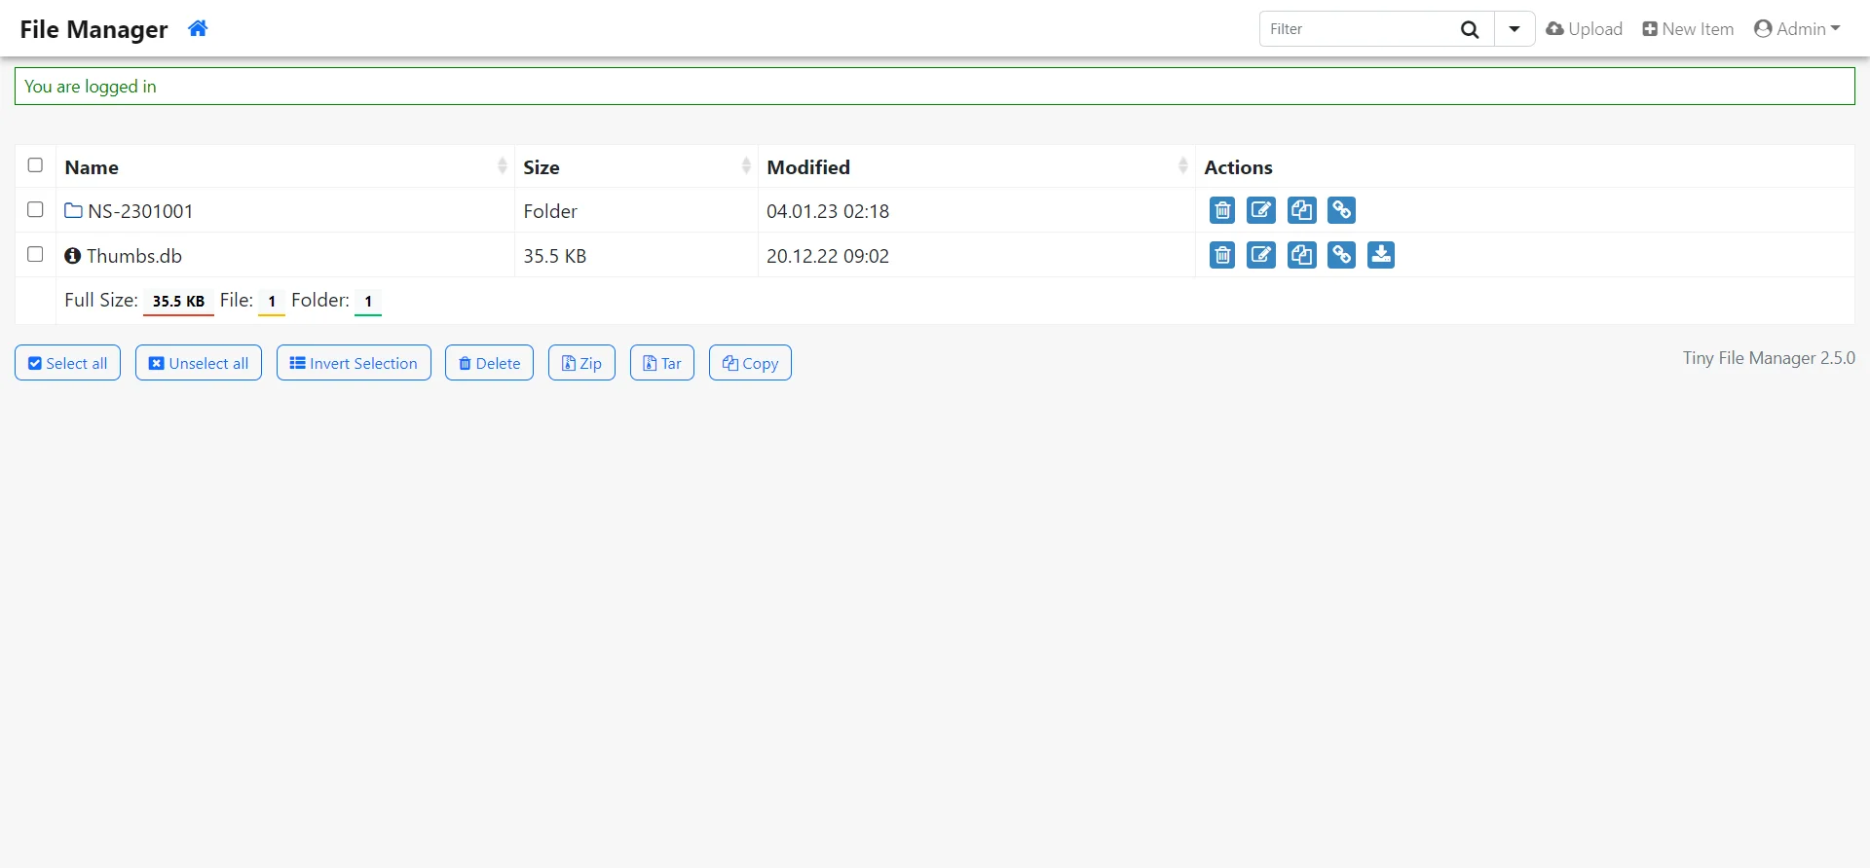Open the Upload page
1870x868 pixels.
tap(1585, 29)
